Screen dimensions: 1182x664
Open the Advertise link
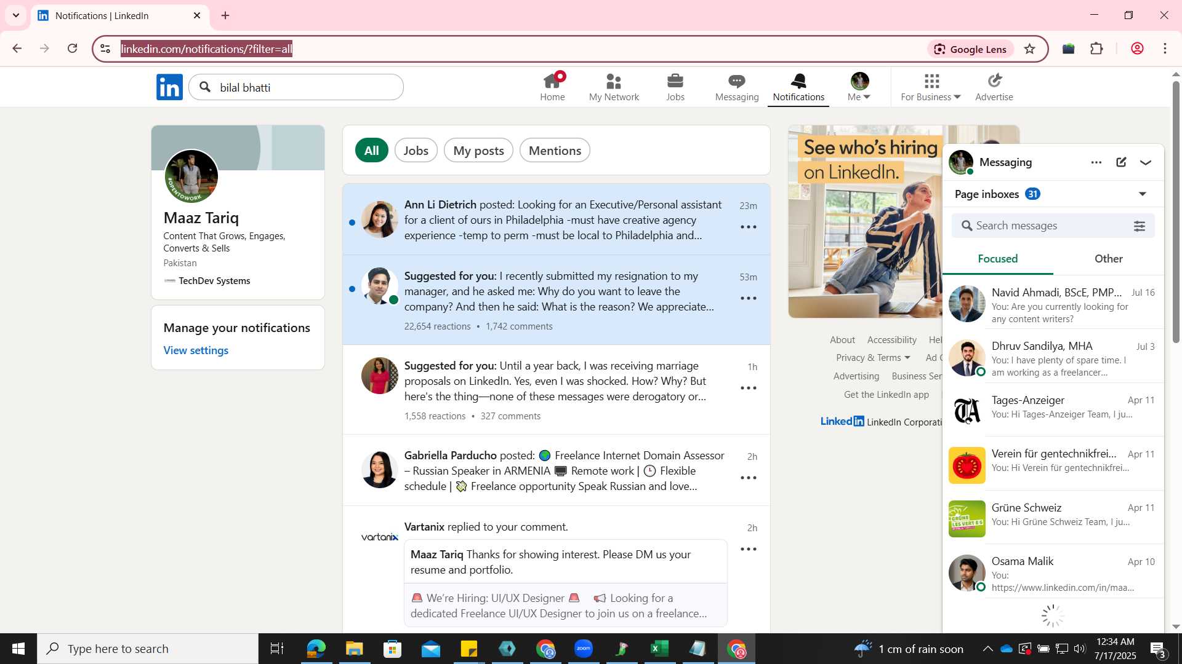pyautogui.click(x=994, y=87)
